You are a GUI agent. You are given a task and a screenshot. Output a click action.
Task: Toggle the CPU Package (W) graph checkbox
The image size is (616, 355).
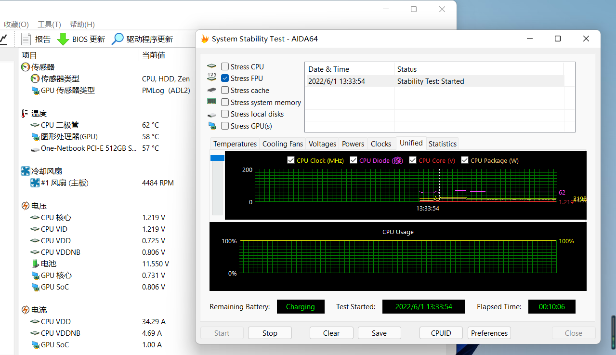click(x=465, y=160)
